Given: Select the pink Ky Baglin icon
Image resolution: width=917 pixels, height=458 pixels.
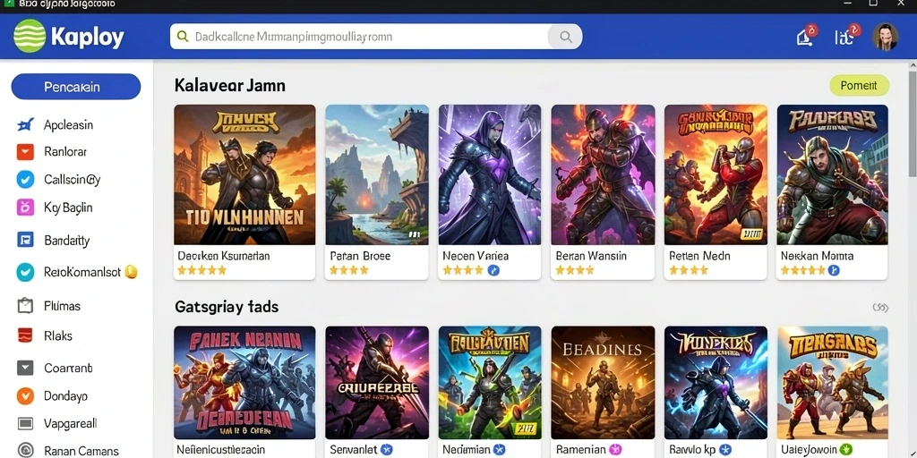Looking at the screenshot, I should coord(25,208).
